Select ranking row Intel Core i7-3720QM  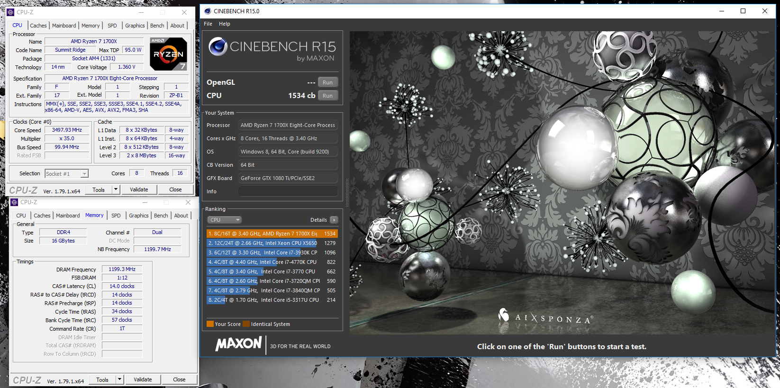pyautogui.click(x=272, y=281)
